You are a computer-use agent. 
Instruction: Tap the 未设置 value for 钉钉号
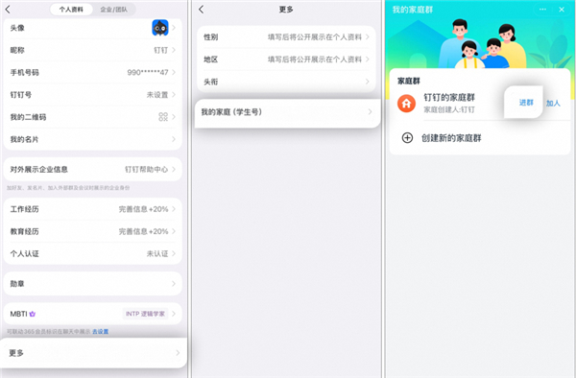(157, 95)
